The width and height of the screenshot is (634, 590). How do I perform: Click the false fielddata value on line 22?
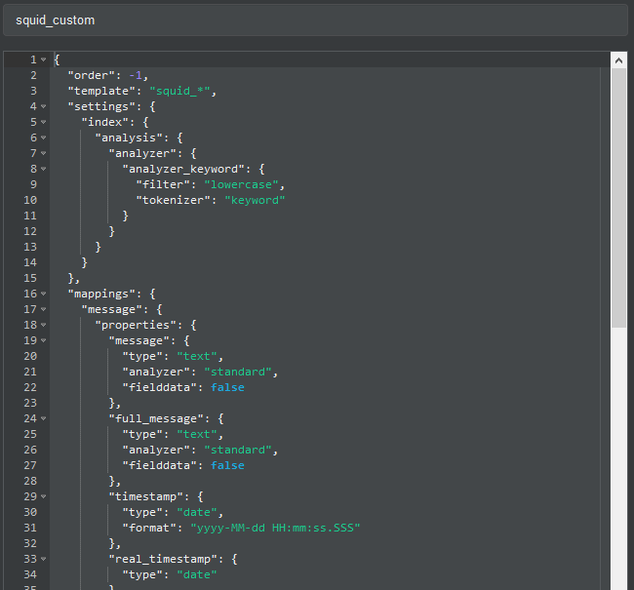tap(227, 387)
